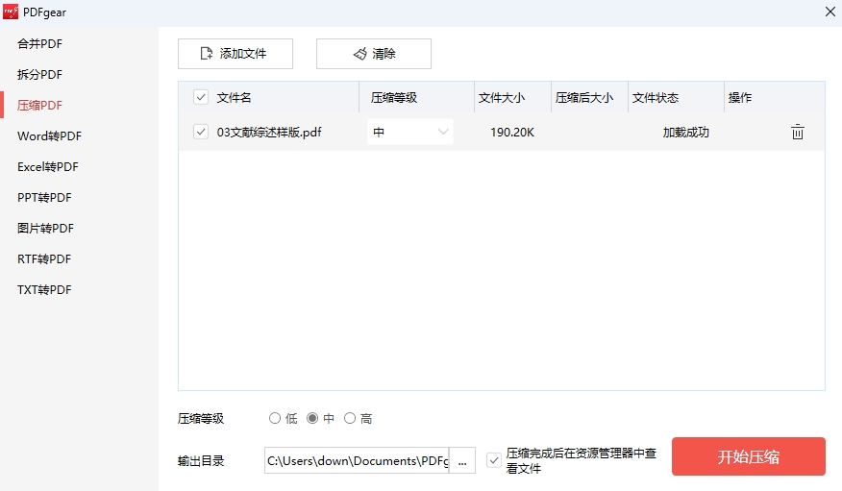
Task: Toggle open-in-explorer-after-compression checkbox
Action: (x=494, y=460)
